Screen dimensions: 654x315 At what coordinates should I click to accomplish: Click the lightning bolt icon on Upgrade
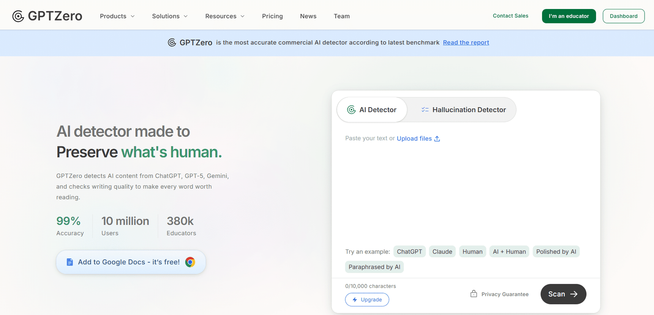point(355,300)
